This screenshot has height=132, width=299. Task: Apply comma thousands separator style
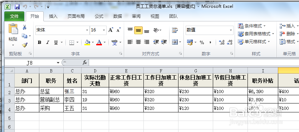click(210, 42)
